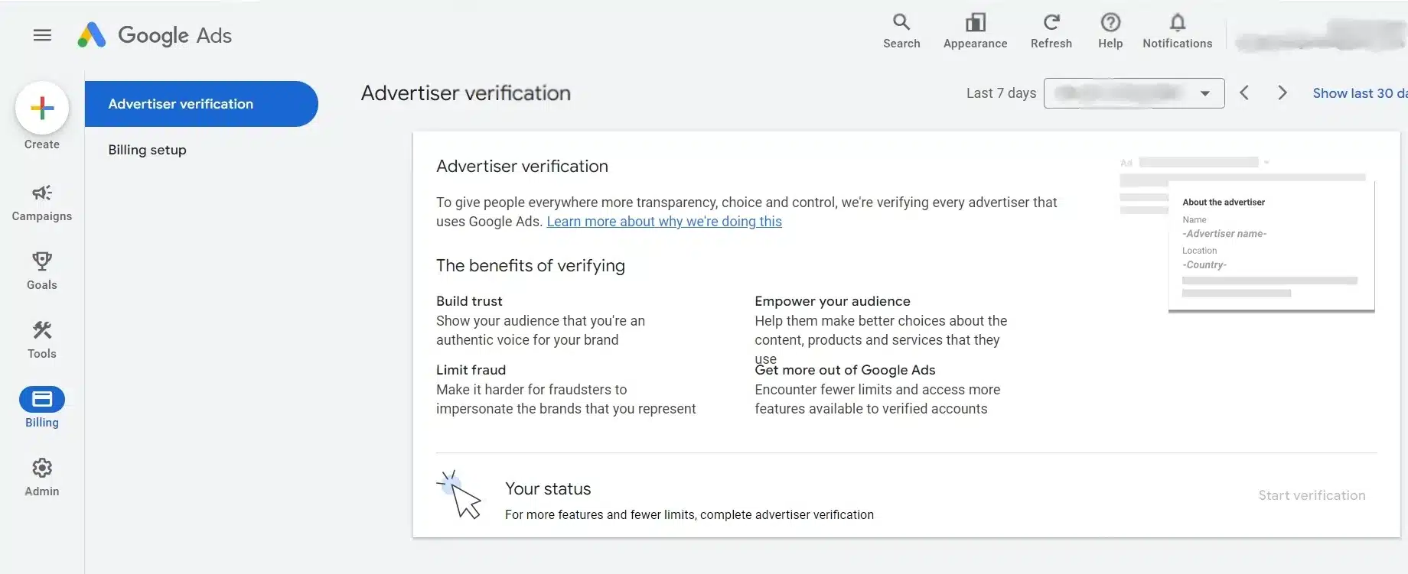
Task: Refresh the page data
Action: (1051, 31)
